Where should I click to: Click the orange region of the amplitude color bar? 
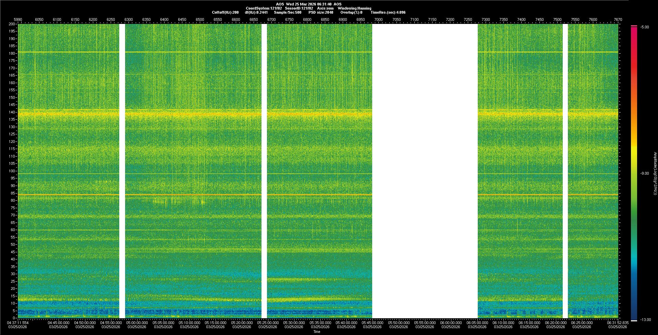point(634,113)
